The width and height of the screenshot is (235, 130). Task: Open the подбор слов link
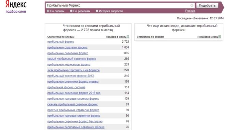pos(16,12)
